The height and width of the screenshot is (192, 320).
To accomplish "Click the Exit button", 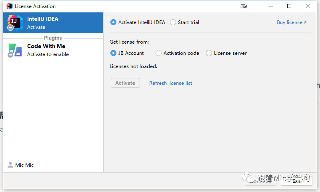I will click(296, 181).
